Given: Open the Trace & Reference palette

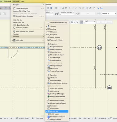Looking at the screenshot, I should coord(57,71).
